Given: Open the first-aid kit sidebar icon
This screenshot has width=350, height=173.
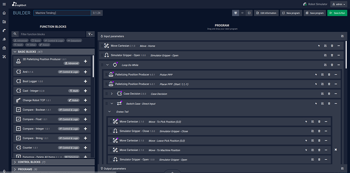Looking at the screenshot, I should point(4,48).
